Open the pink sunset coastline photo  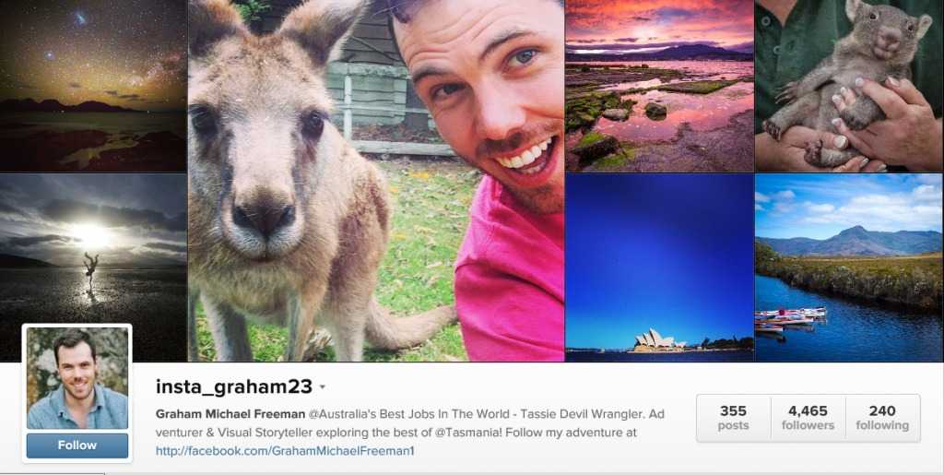659,86
